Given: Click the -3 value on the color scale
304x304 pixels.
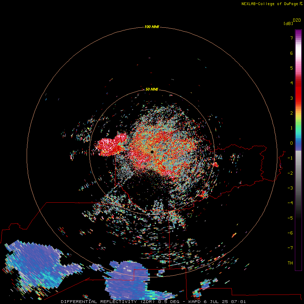Looking at the screenshot, I should (x=290, y=188).
